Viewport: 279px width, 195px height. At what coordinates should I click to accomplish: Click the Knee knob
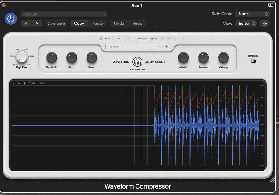point(92,57)
